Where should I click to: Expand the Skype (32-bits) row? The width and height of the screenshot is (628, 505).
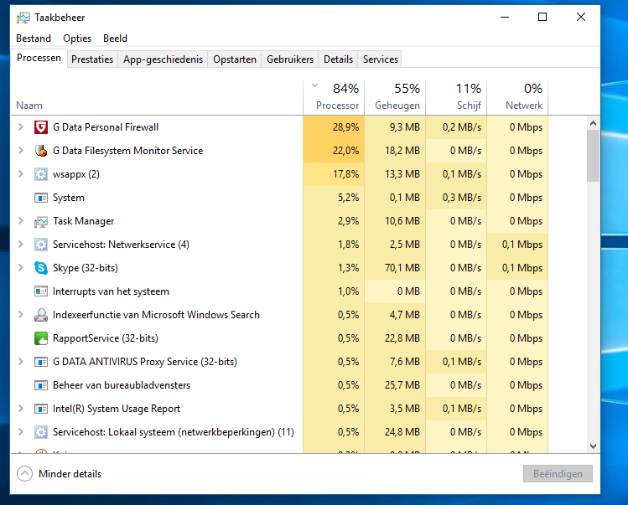click(21, 268)
